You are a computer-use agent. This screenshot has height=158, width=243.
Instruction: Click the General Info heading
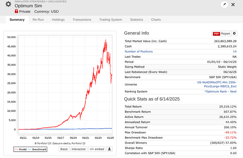(137, 33)
